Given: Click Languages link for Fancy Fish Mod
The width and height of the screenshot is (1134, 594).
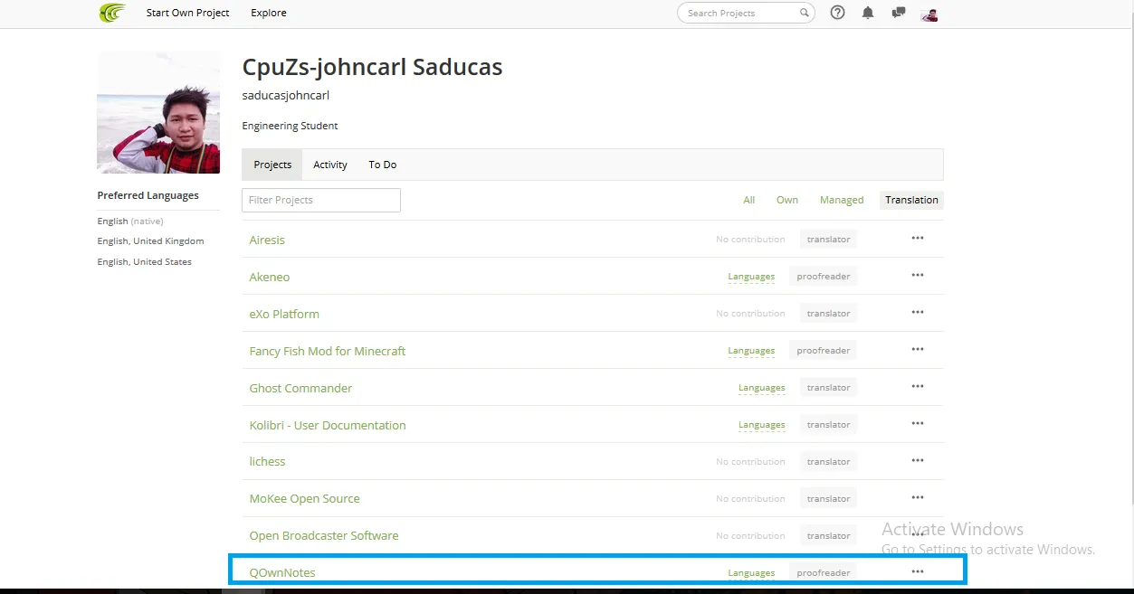Looking at the screenshot, I should tap(751, 351).
